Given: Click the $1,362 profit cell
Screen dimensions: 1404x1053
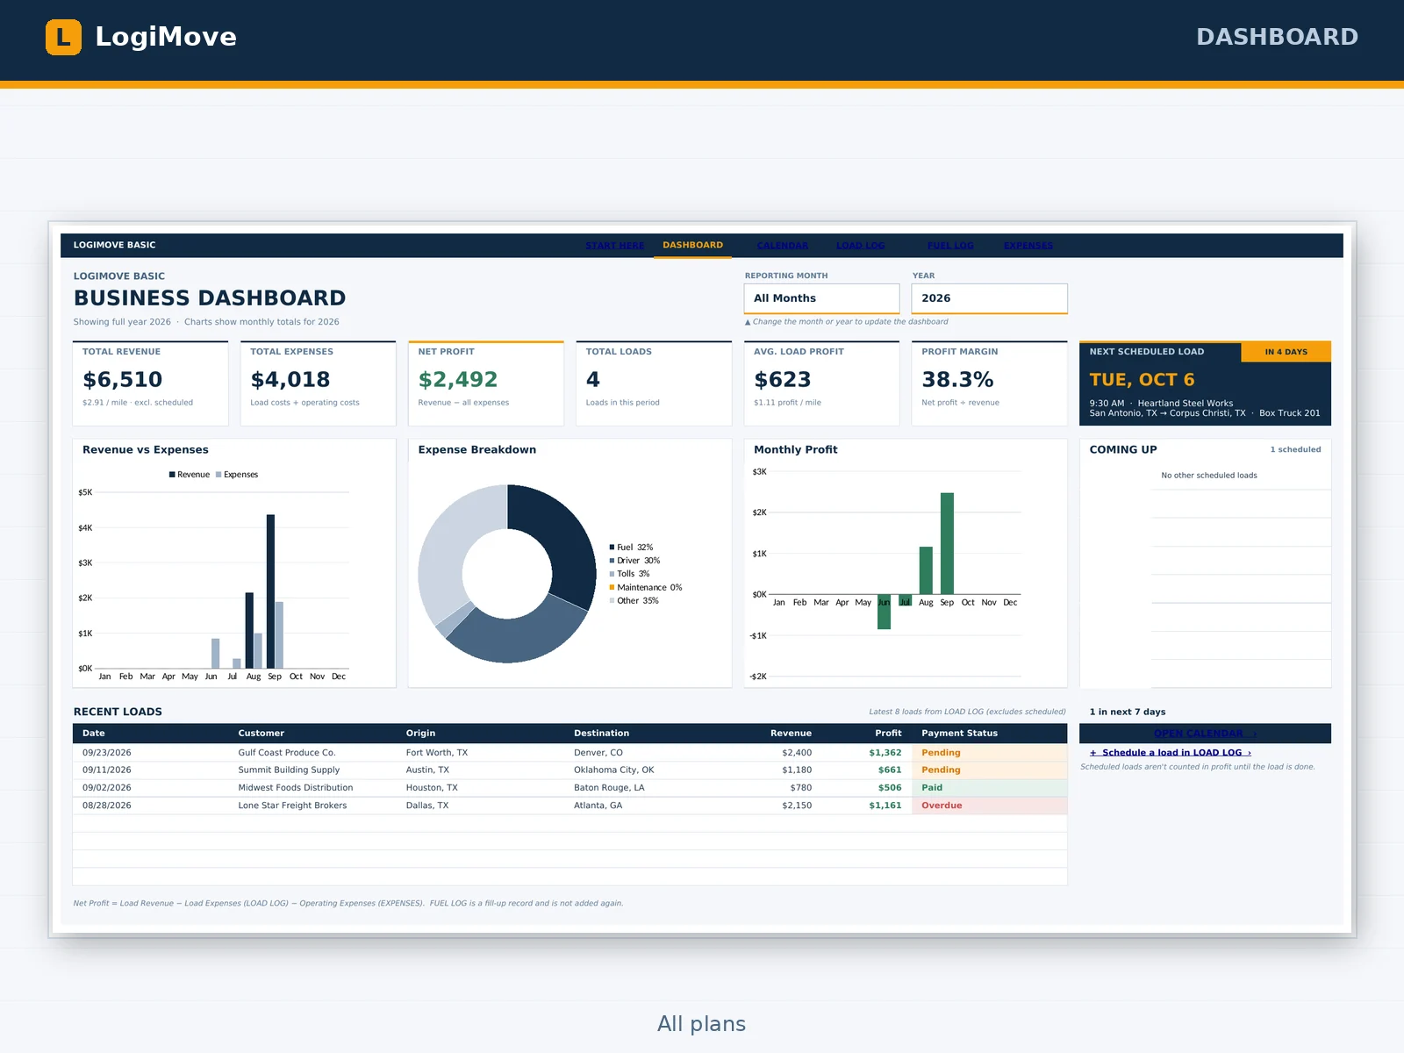Looking at the screenshot, I should coord(885,753).
